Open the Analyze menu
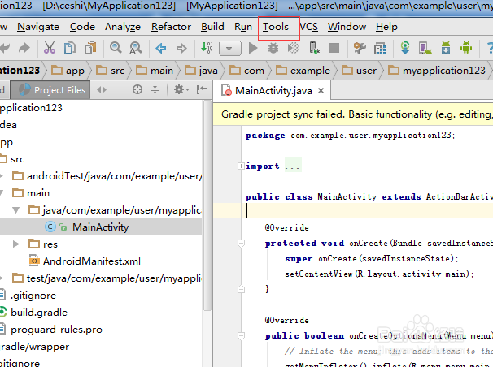The height and width of the screenshot is (367, 493). pos(123,27)
